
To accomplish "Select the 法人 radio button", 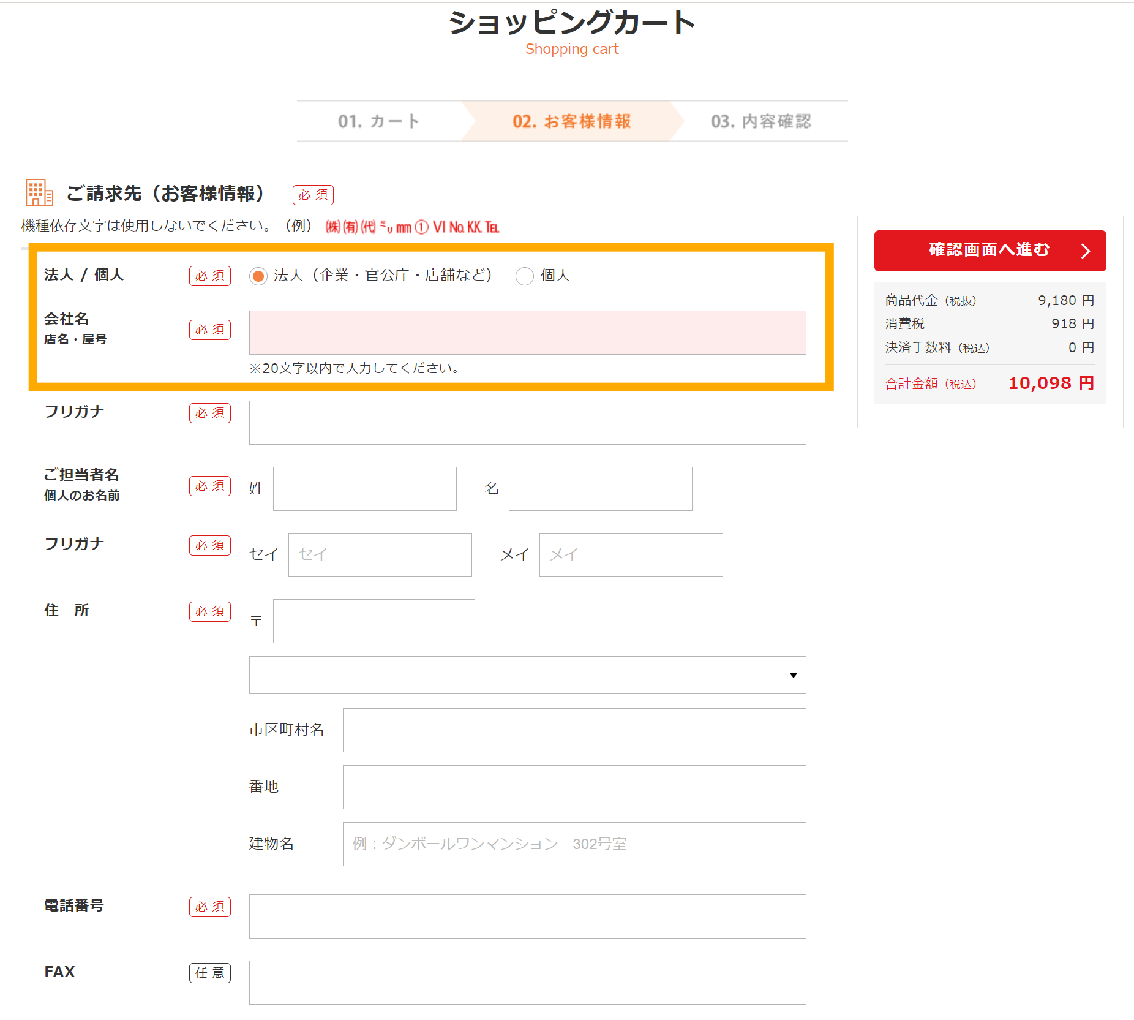I will 258,276.
